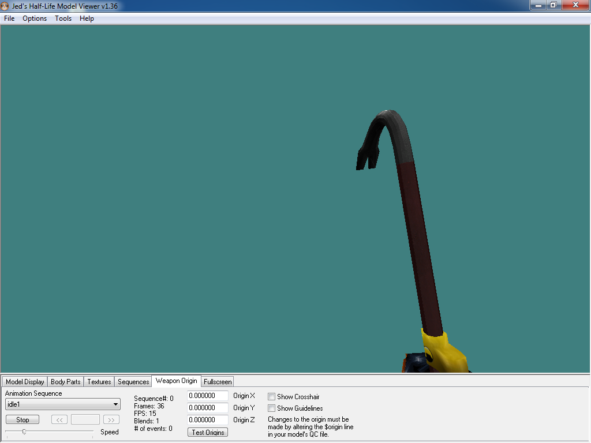Click the Origin Y input field
The height and width of the screenshot is (443, 591).
click(208, 408)
